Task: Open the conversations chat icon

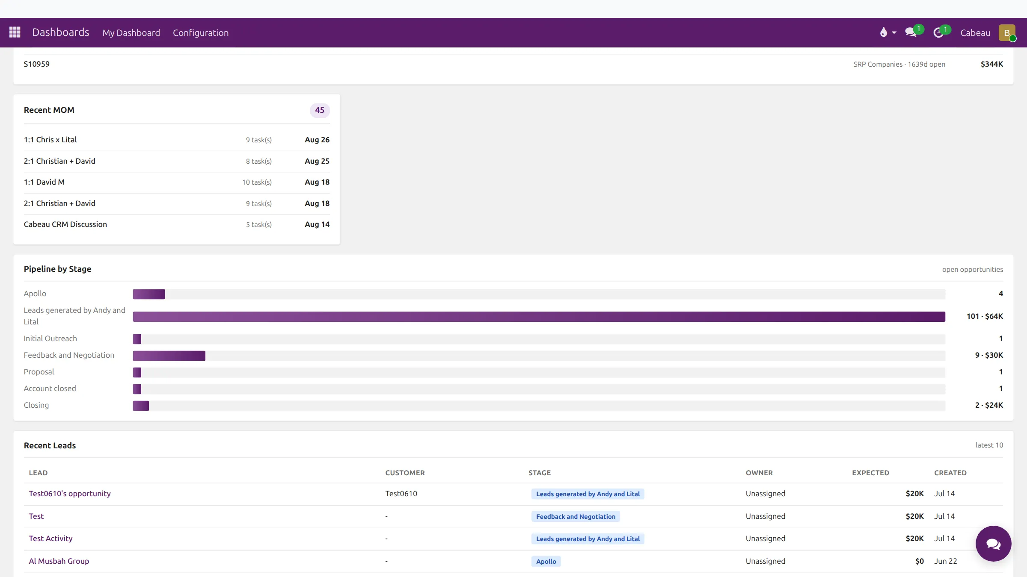Action: click(911, 32)
